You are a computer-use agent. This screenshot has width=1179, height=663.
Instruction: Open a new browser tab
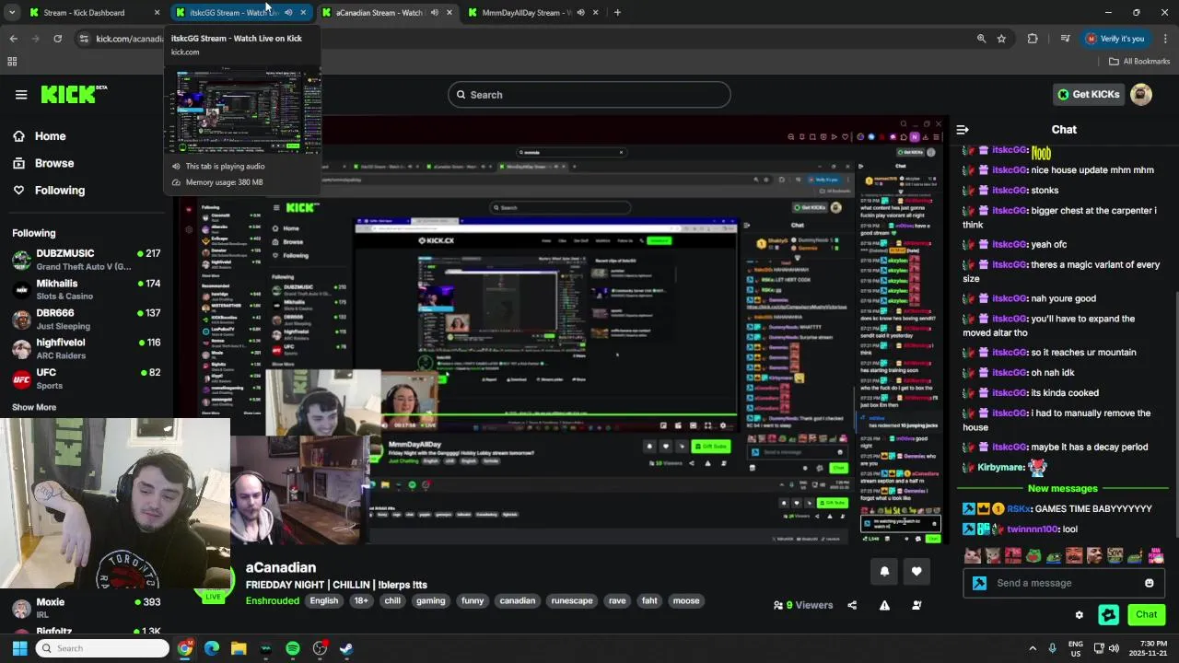pos(617,13)
